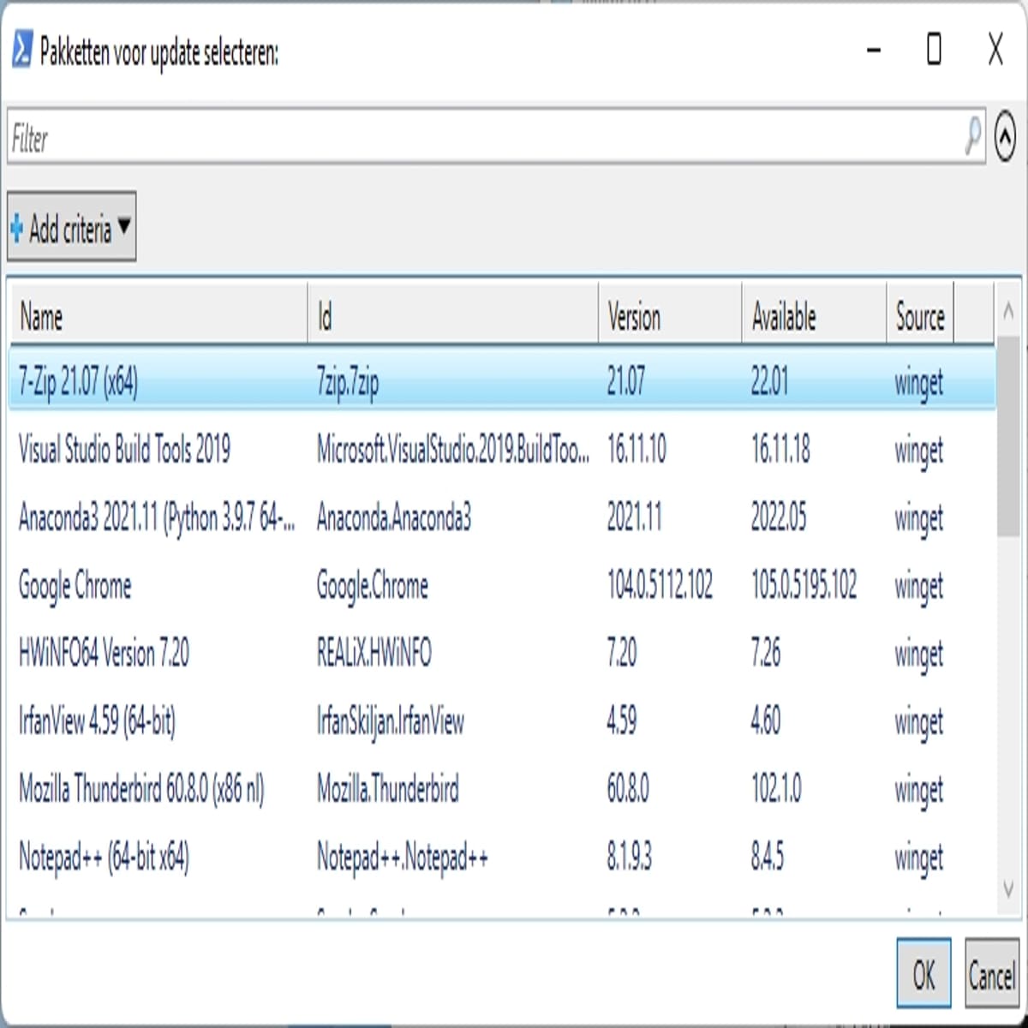Collapse the filter panel with chevron button

(x=1005, y=137)
